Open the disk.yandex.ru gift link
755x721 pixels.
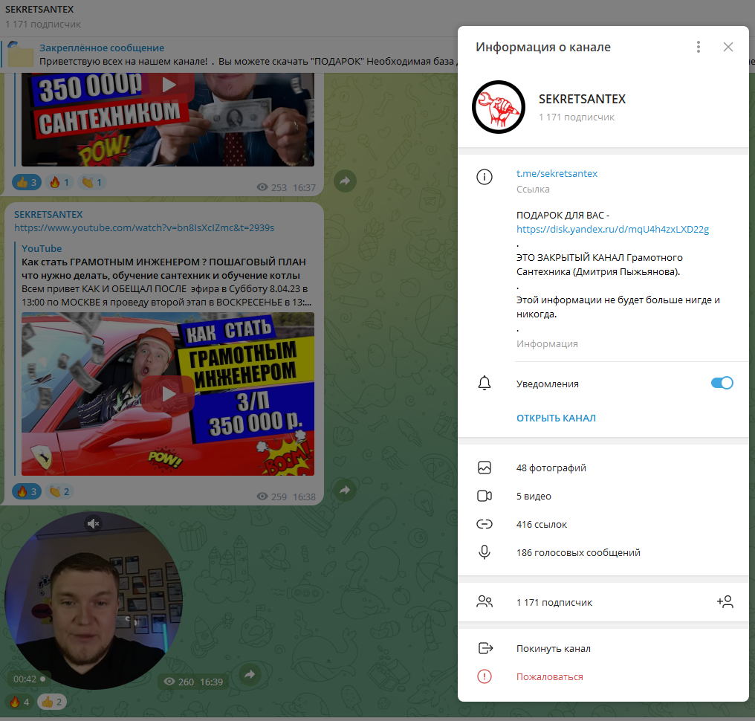(612, 229)
